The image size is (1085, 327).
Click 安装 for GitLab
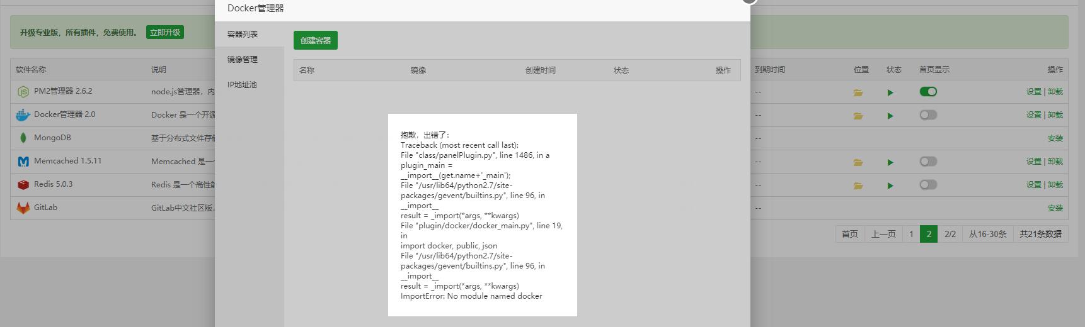[x=1055, y=208]
